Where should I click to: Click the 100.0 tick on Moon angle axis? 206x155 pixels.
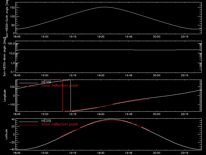click(x=11, y=44)
